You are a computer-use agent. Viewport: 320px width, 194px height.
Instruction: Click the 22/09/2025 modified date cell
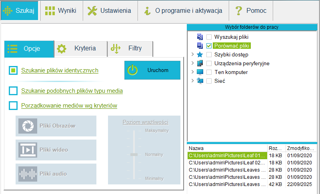point(299,184)
